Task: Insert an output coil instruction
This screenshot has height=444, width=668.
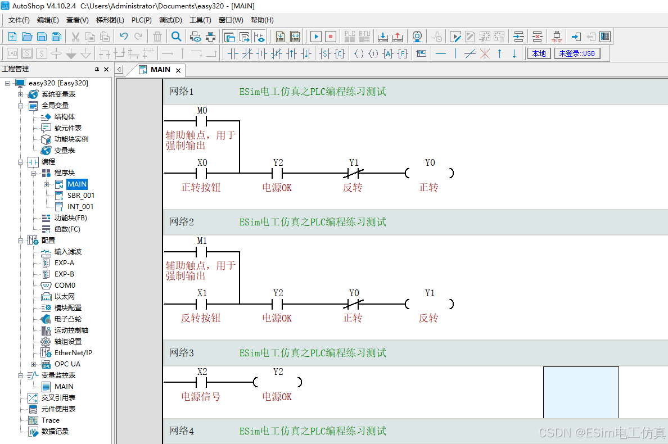Action: [x=359, y=53]
